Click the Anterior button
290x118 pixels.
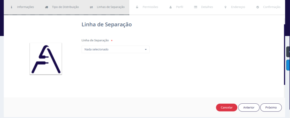click(x=248, y=108)
